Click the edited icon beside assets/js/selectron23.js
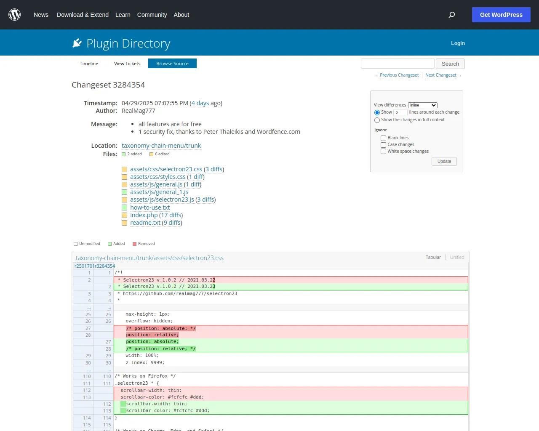The image size is (539, 431). point(124,200)
